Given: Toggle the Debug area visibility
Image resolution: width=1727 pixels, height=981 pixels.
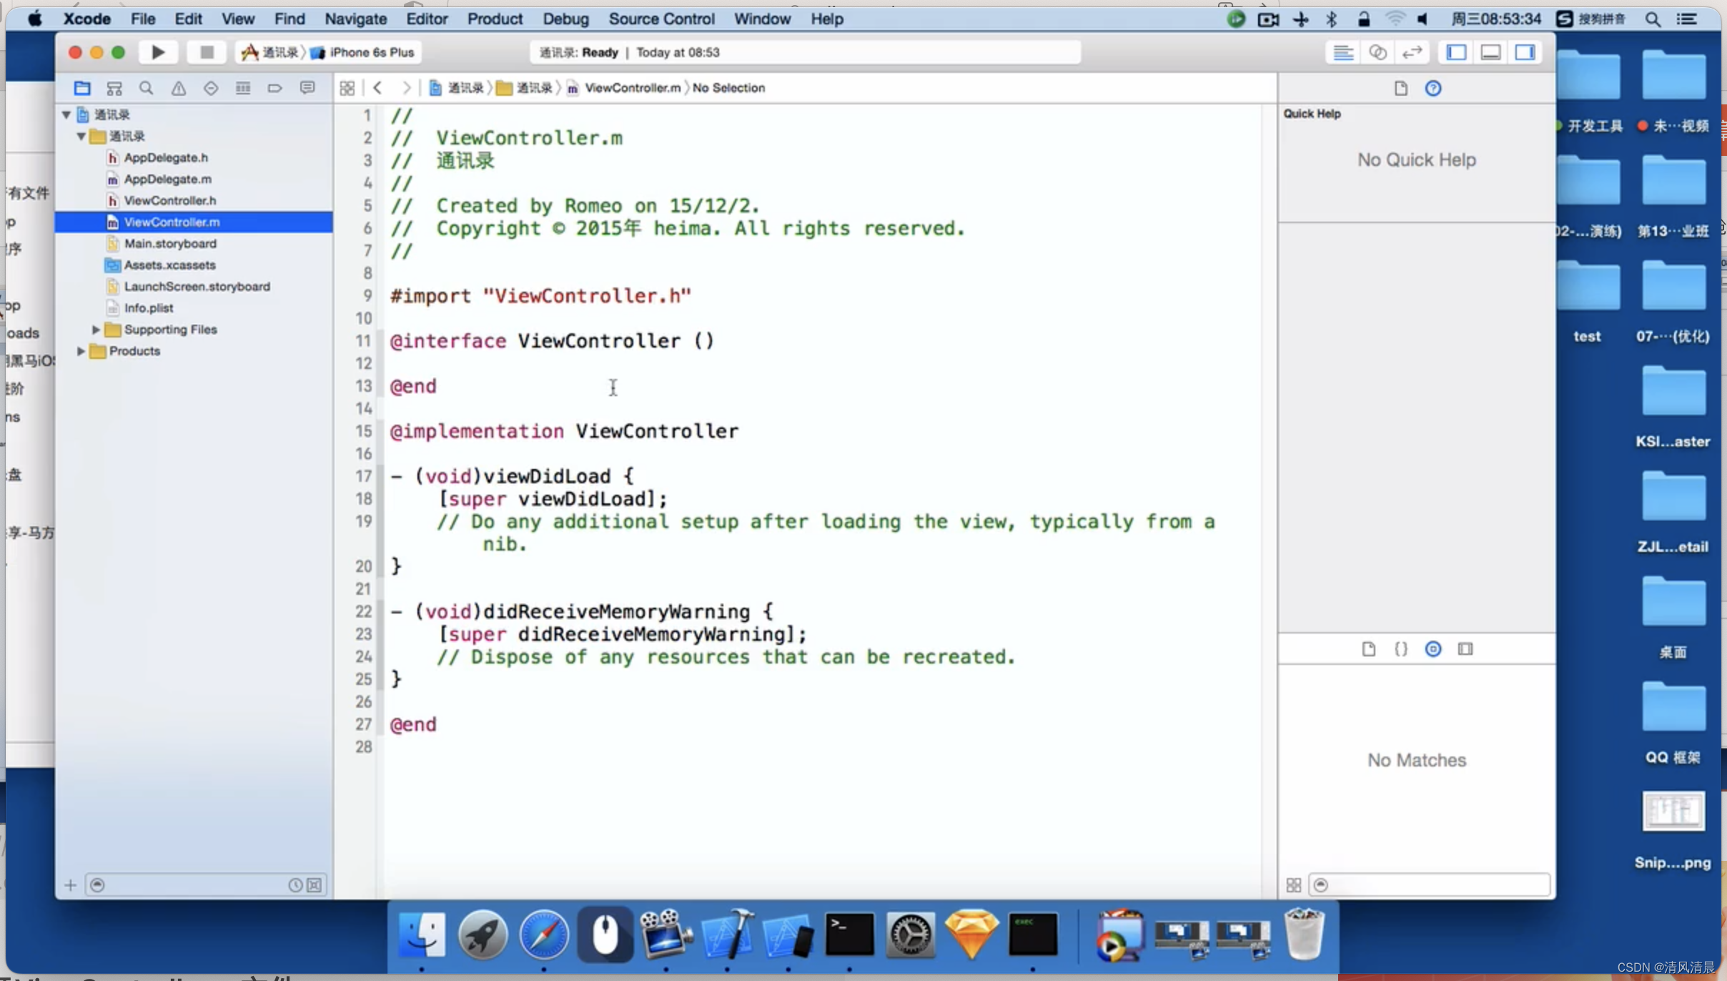Looking at the screenshot, I should pyautogui.click(x=1490, y=52).
